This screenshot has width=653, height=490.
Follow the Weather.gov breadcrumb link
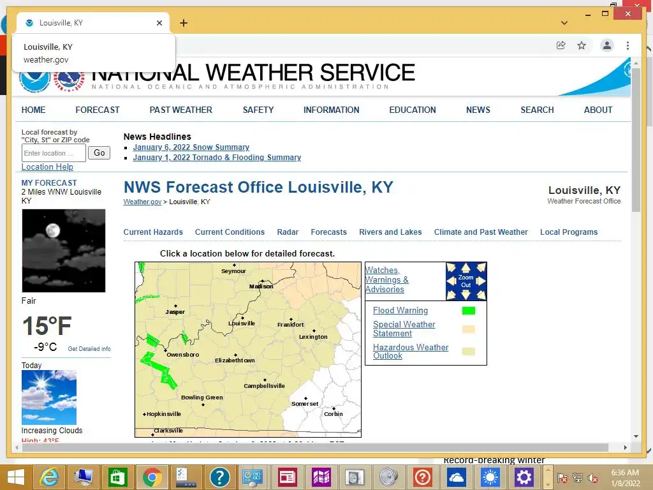pos(142,202)
